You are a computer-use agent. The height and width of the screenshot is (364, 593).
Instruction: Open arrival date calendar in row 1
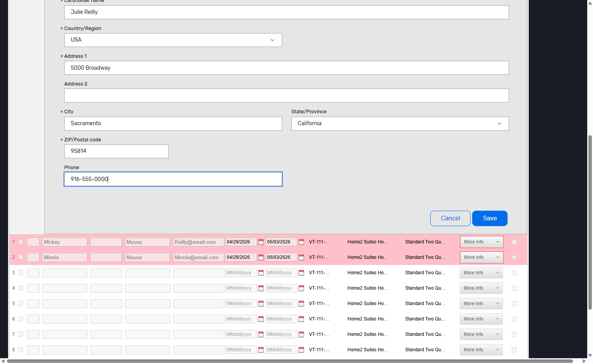261,242
